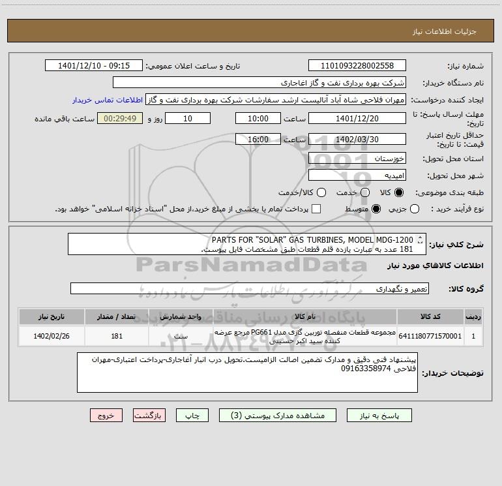Click the price validity date 1402/03/30
502x486 pixels.
357,139
